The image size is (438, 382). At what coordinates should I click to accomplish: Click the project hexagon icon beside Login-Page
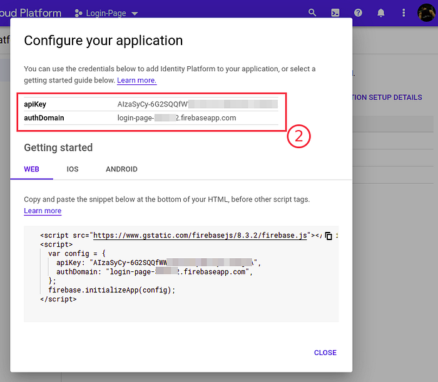tap(78, 13)
